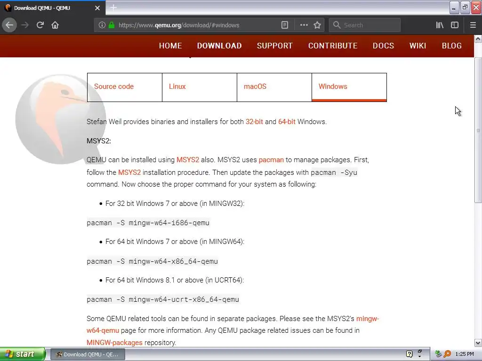Open the SUPPORT navigation item
The image size is (482, 361).
click(275, 46)
